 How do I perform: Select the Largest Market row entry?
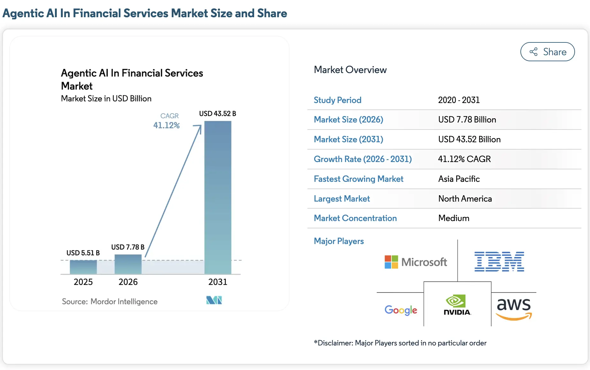point(342,198)
